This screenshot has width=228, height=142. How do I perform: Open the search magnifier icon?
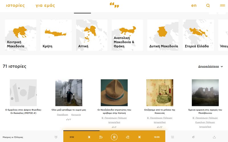tap(208, 5)
